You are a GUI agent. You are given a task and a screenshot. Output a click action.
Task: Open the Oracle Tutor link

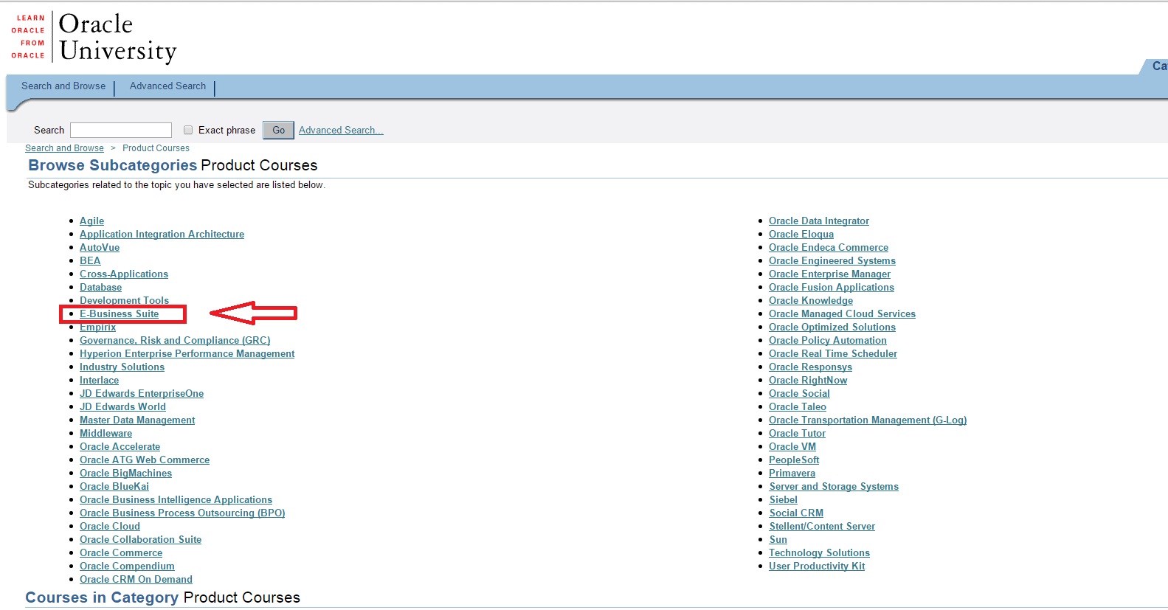[x=797, y=434]
